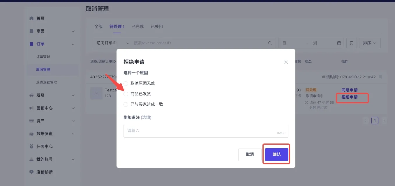Click the 店铺诊断 trophy icon

click(31, 172)
